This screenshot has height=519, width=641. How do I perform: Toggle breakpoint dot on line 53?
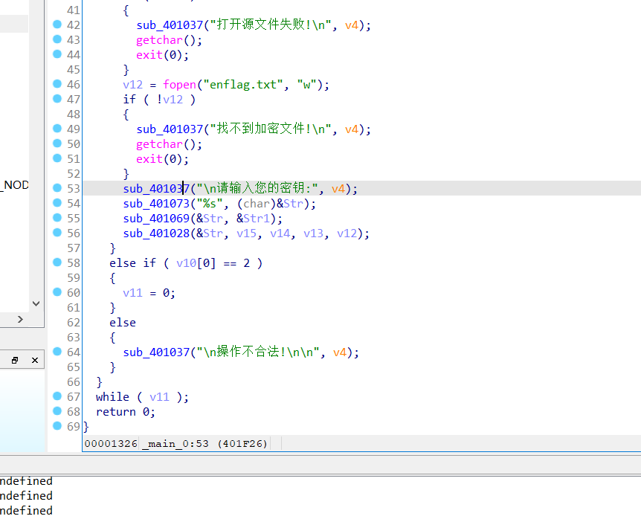click(57, 188)
